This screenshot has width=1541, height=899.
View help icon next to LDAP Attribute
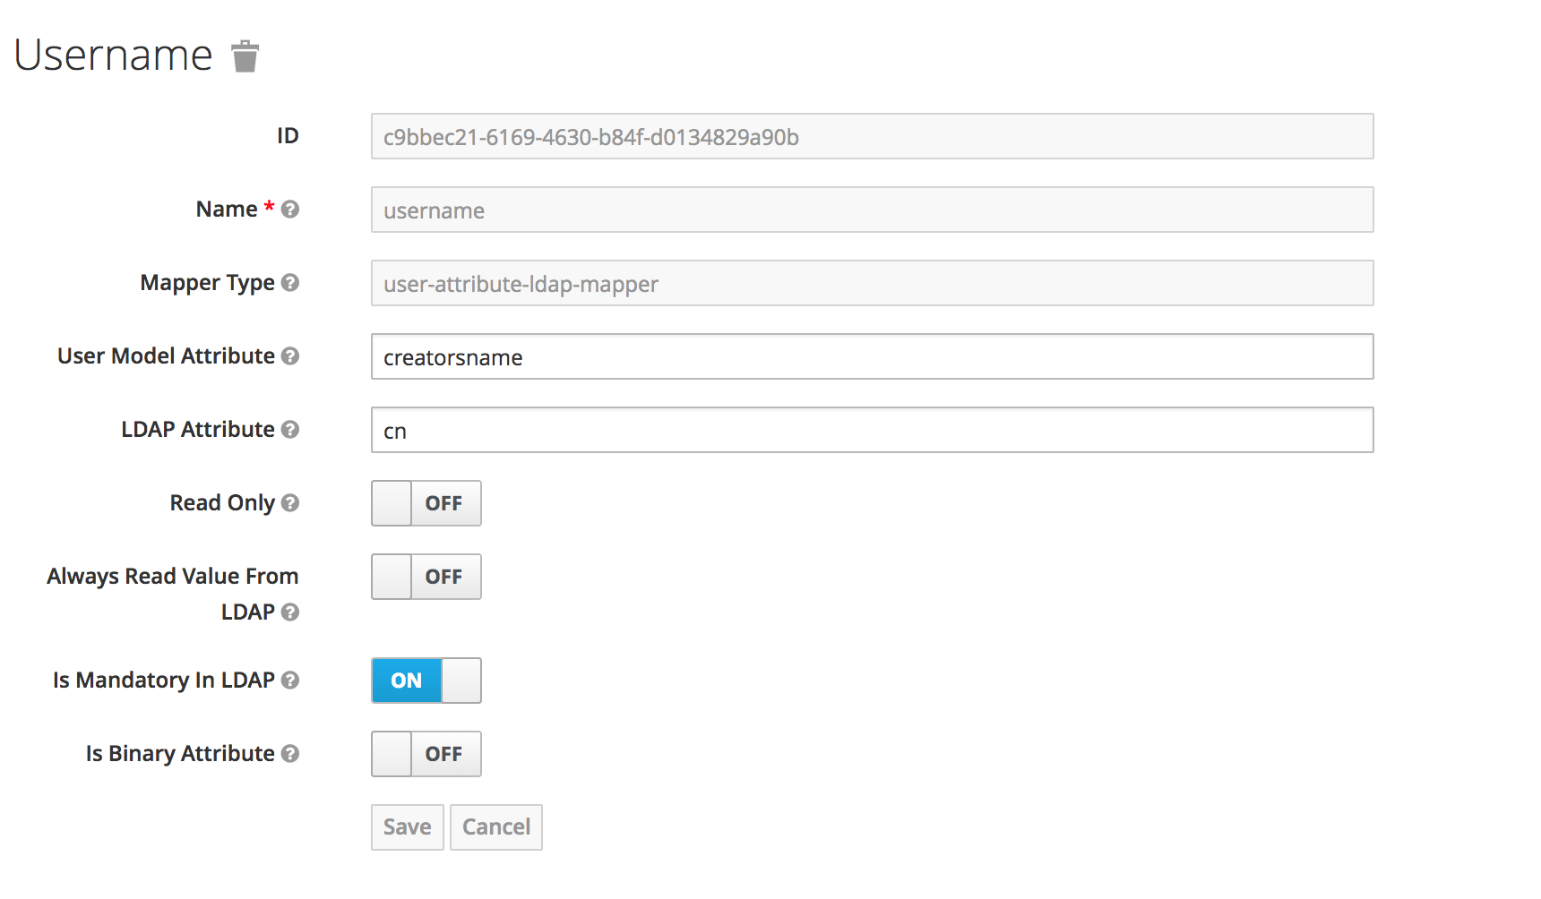point(289,430)
